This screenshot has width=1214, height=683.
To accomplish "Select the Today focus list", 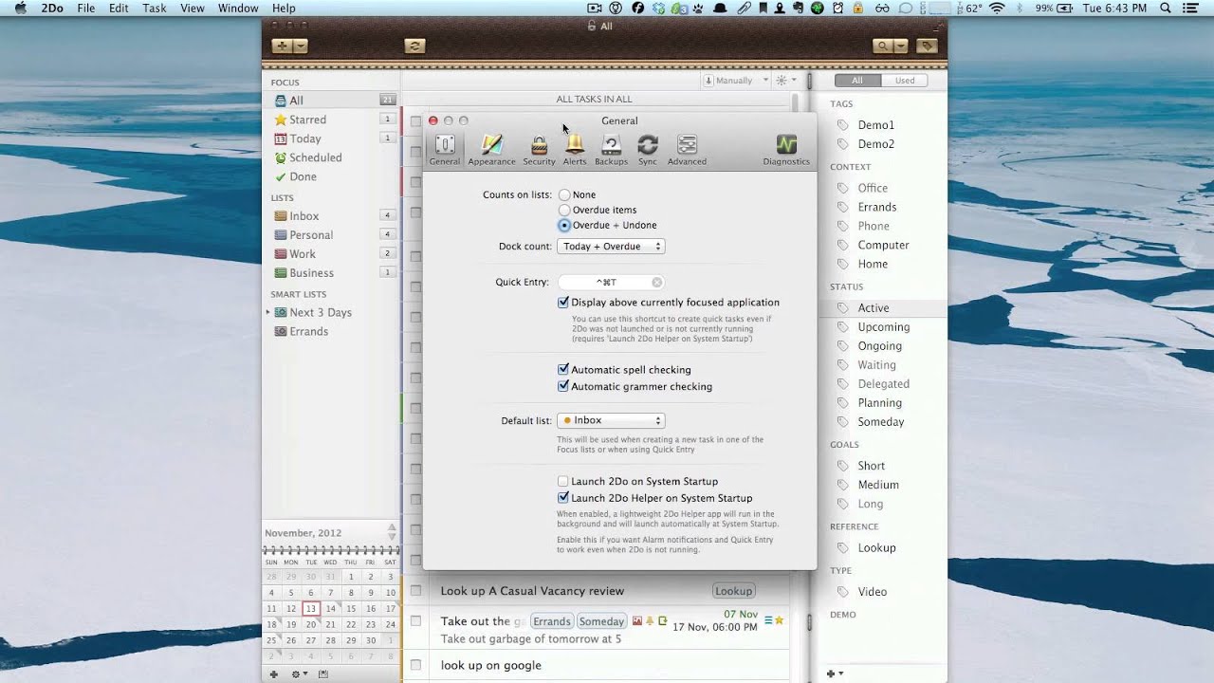I will (331, 138).
